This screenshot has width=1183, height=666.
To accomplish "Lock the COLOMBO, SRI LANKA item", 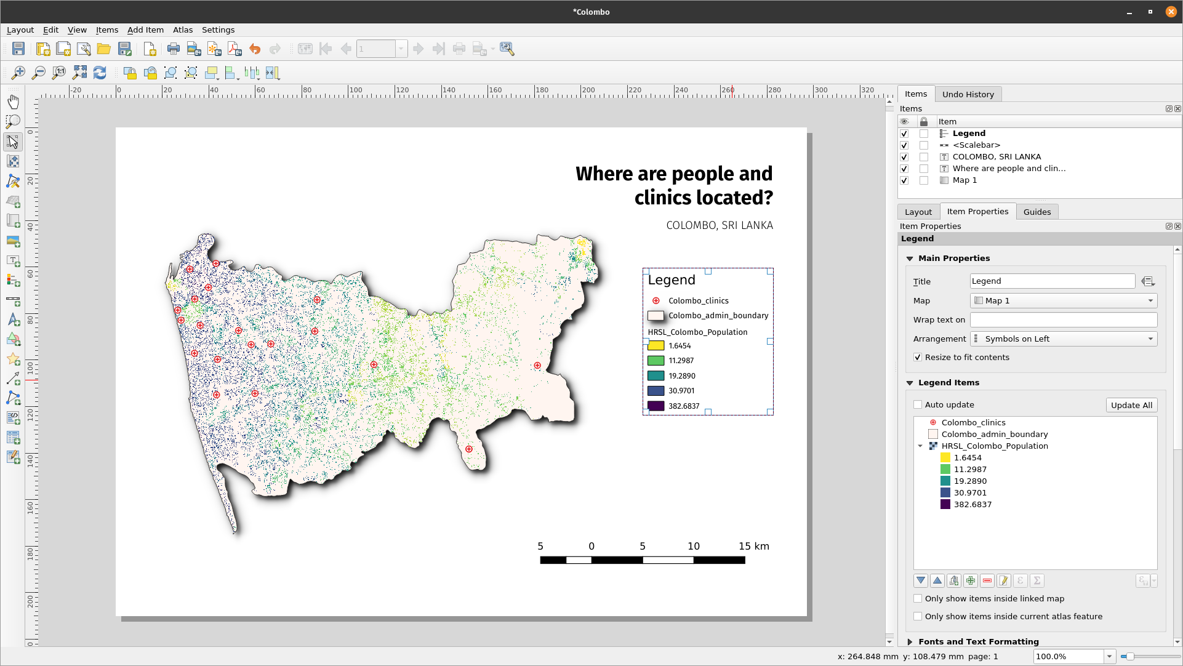I will [924, 157].
